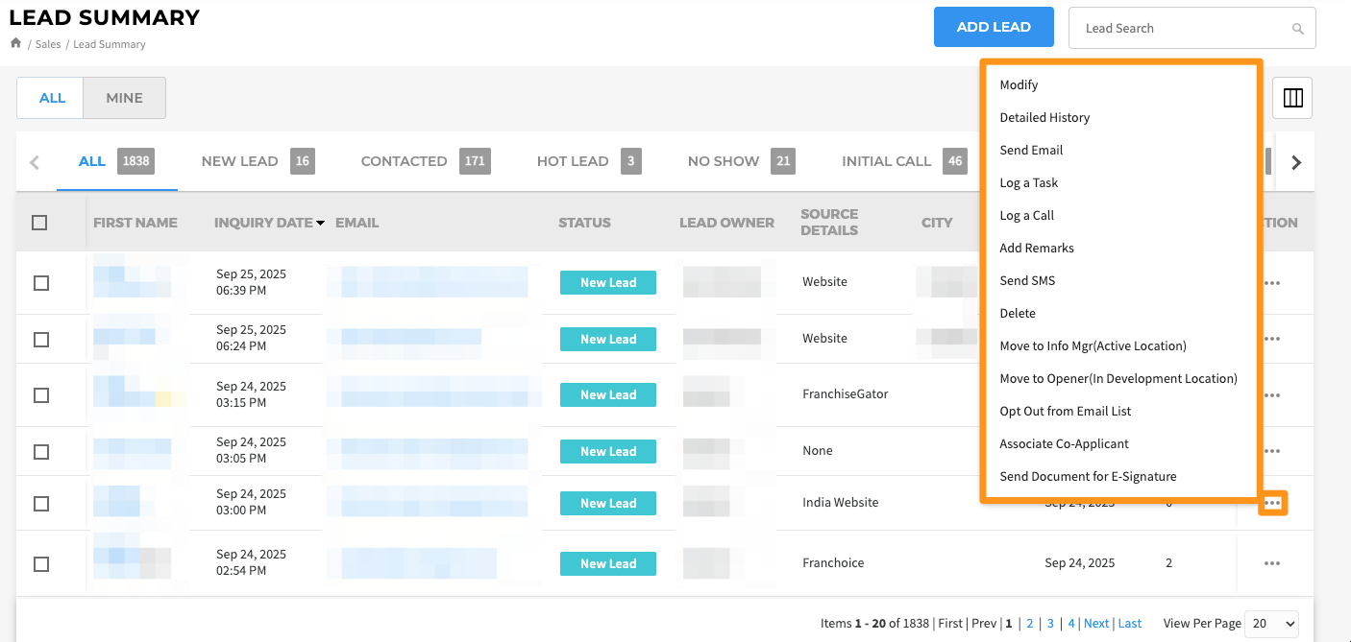Image resolution: width=1351 pixels, height=642 pixels.
Task: Select Log a Call menu entry
Action: point(1027,215)
